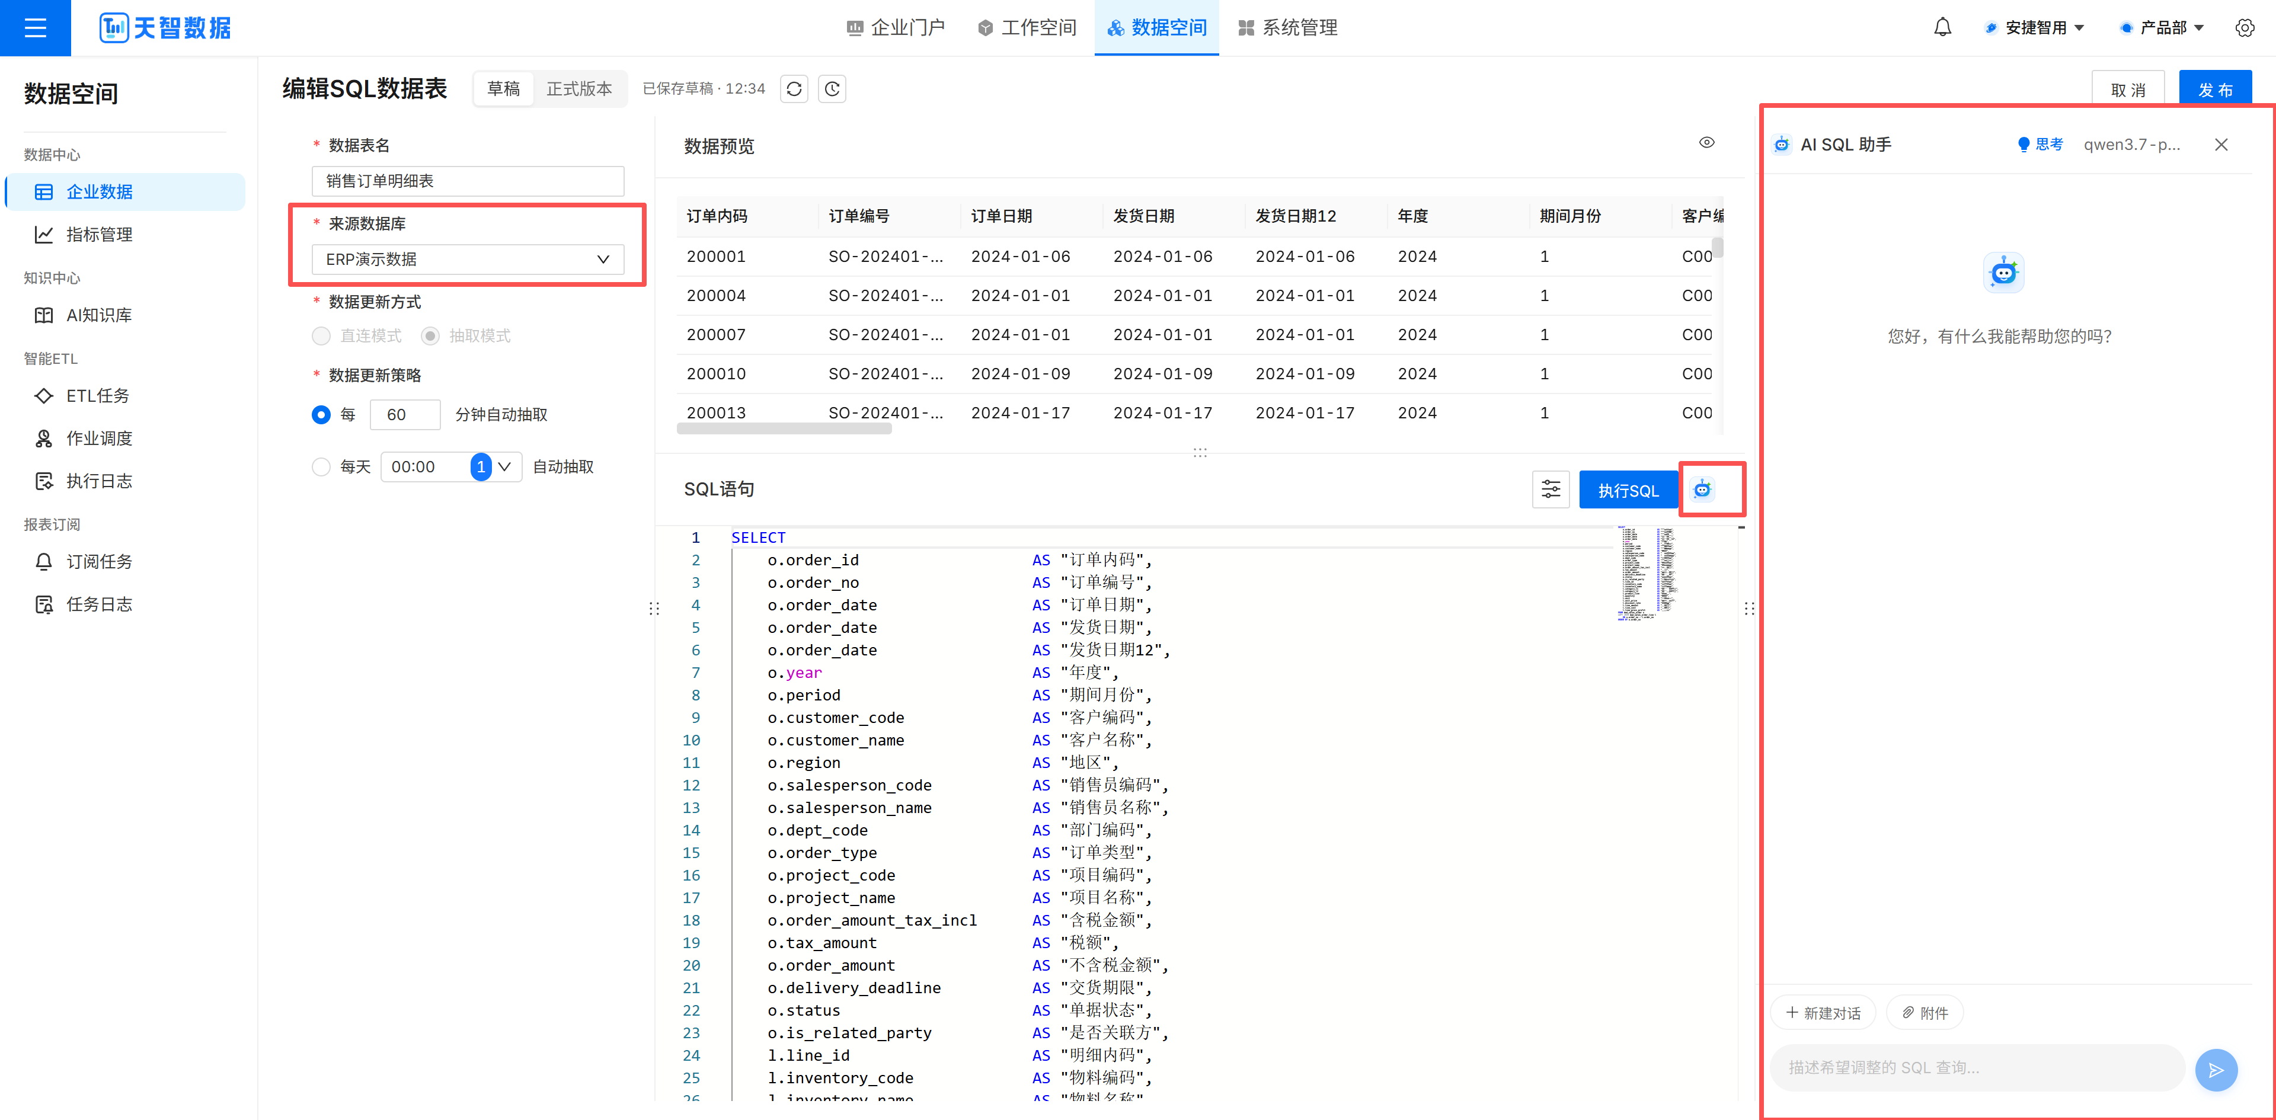2276x1120 pixels.
Task: Open SQL settings sliders icon
Action: coord(1551,489)
